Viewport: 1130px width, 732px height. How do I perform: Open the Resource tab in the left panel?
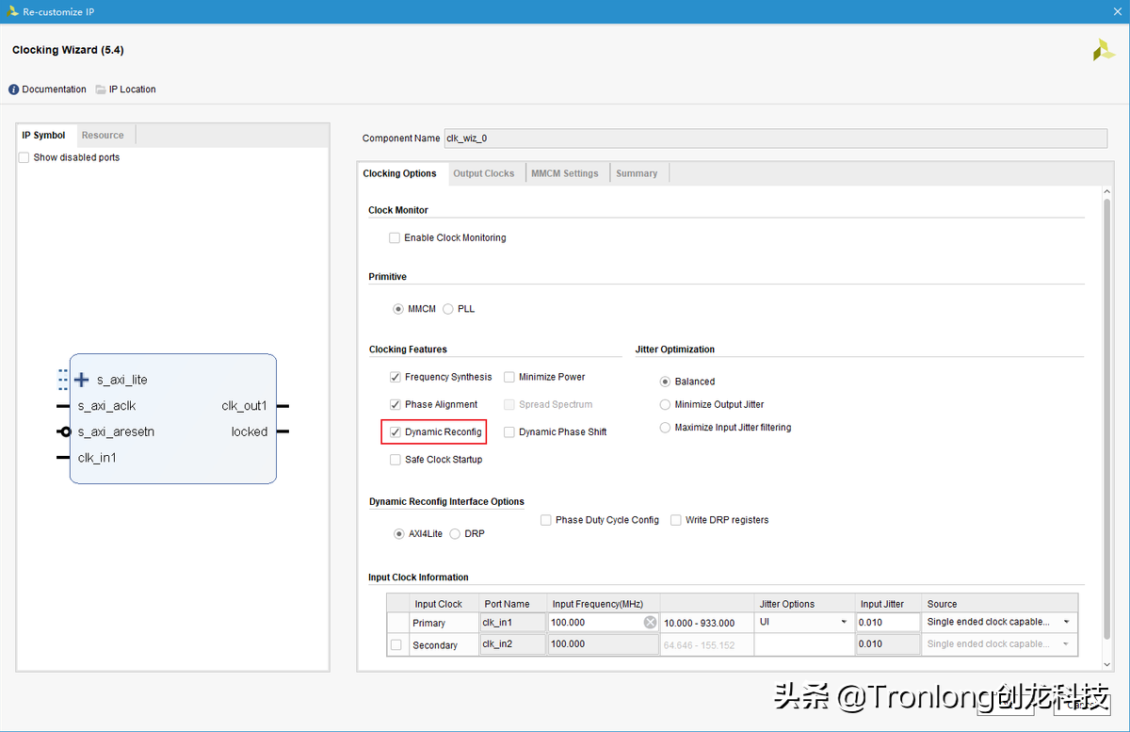(103, 135)
